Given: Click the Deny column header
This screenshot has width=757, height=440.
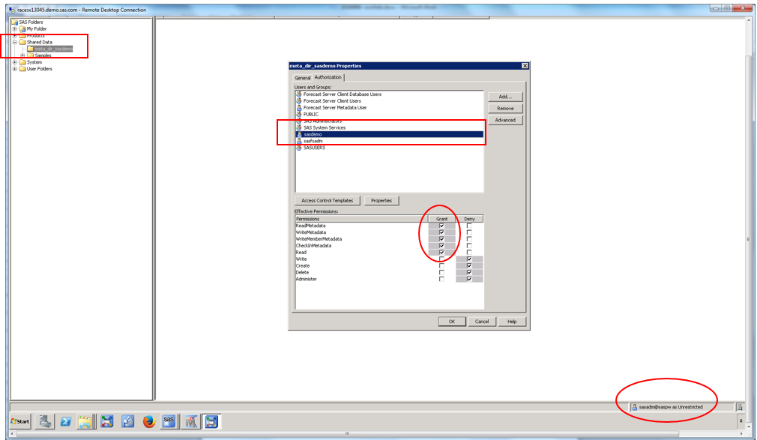Looking at the screenshot, I should point(469,219).
